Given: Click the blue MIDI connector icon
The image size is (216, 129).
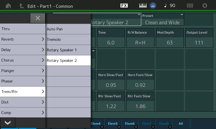Looking at the screenshot, I should [x=153, y=6].
